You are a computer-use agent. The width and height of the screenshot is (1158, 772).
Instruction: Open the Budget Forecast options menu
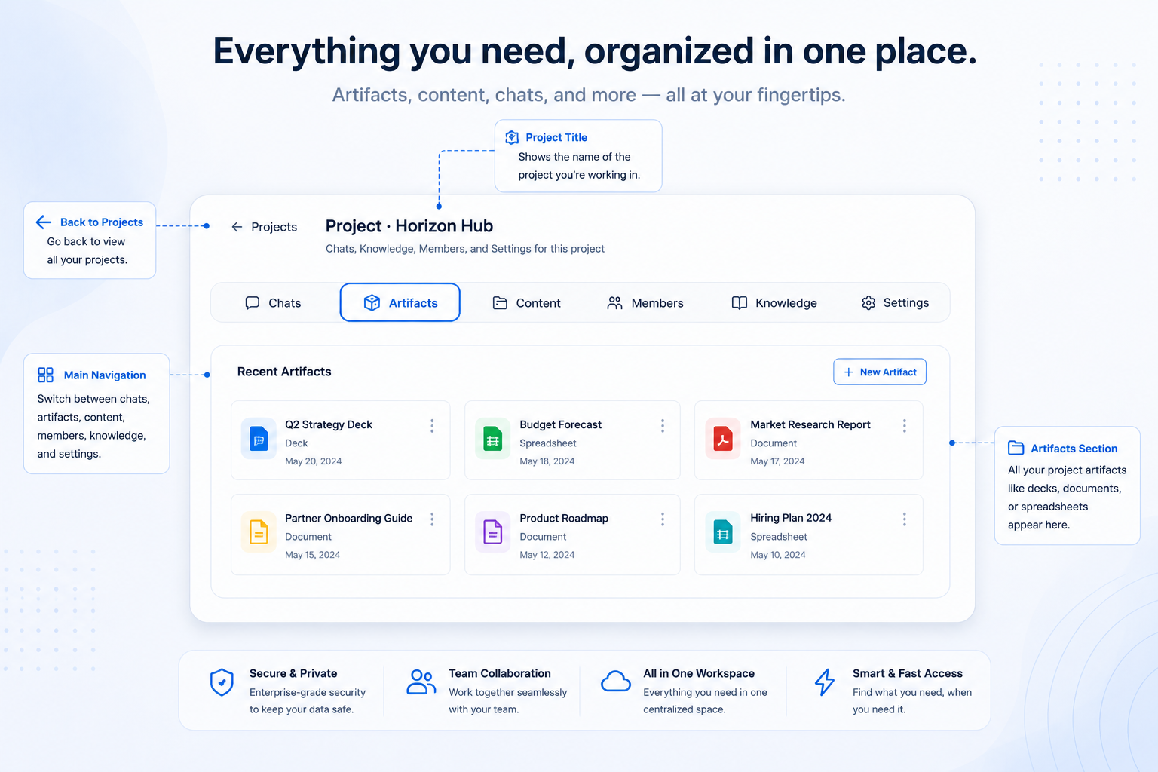[x=663, y=426]
